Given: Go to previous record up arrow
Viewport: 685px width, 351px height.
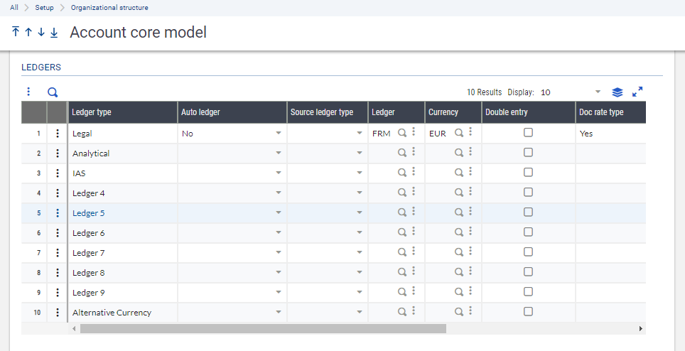Looking at the screenshot, I should pos(28,32).
